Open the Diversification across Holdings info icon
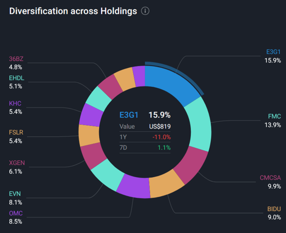This screenshot has width=286, height=233. coord(145,11)
